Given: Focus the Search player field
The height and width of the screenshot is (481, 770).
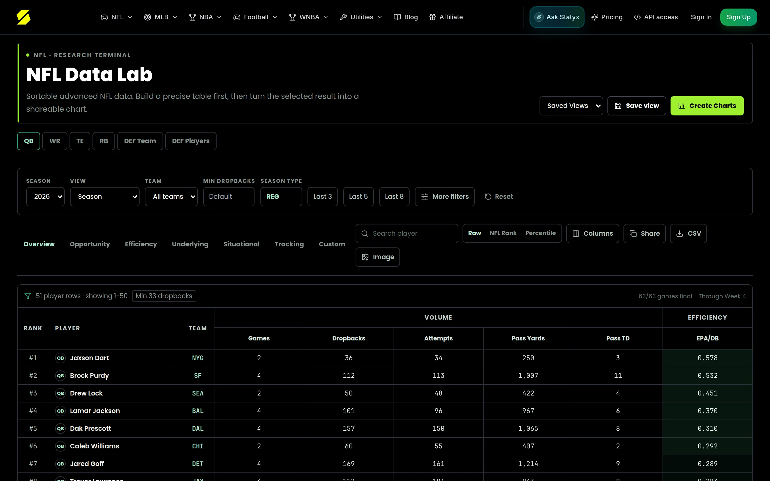Looking at the screenshot, I should pos(407,234).
